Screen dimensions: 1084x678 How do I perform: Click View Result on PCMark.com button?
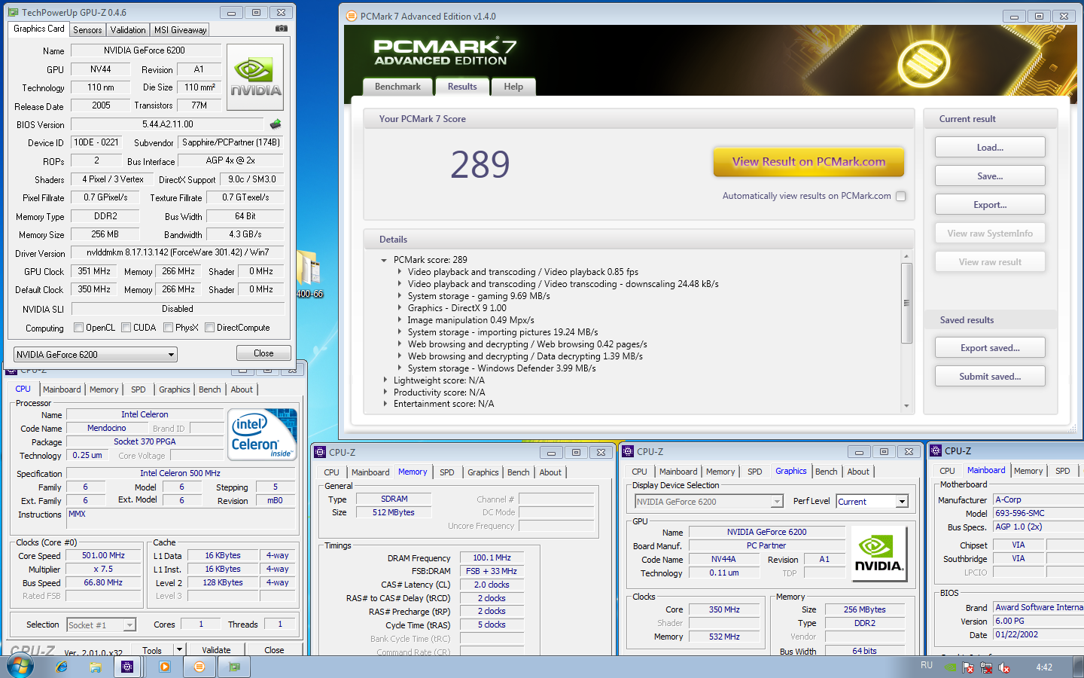(808, 161)
